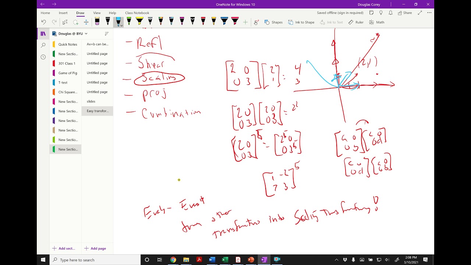Pick the red highlighter

tap(235, 21)
